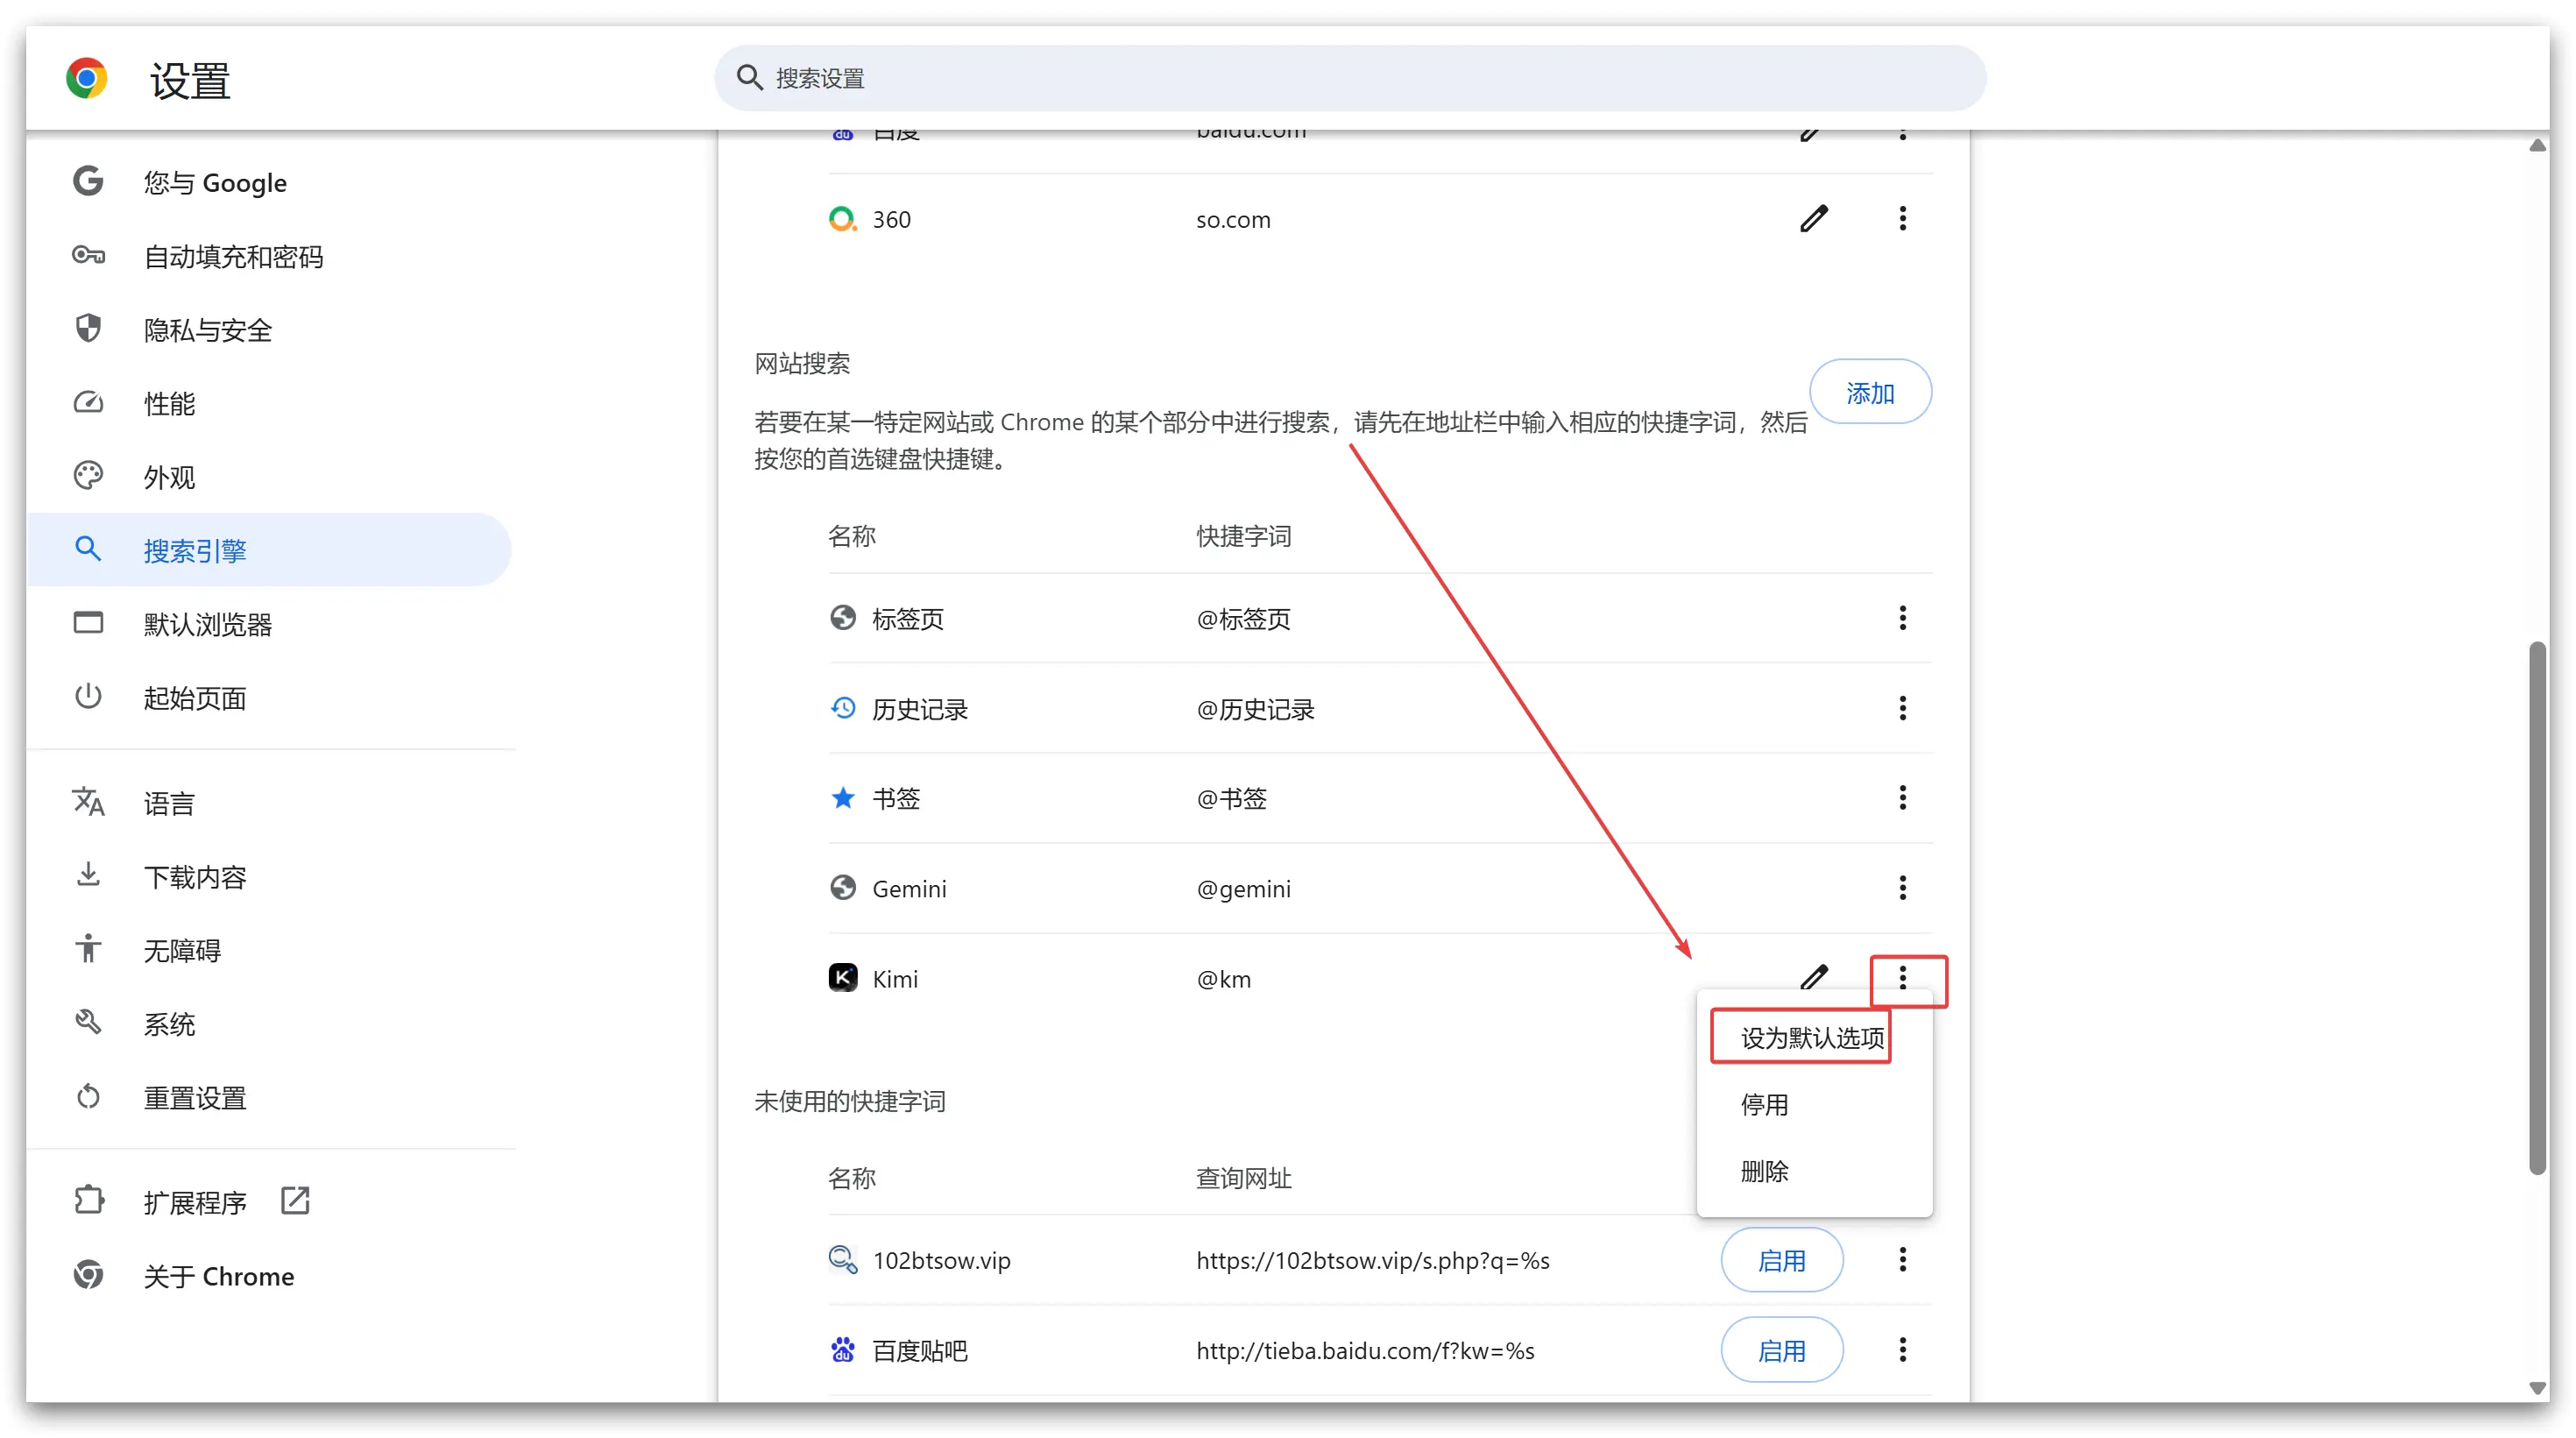Click the Kimi K logo icon
Screen dimensions: 2576x1438
pyautogui.click(x=843, y=977)
